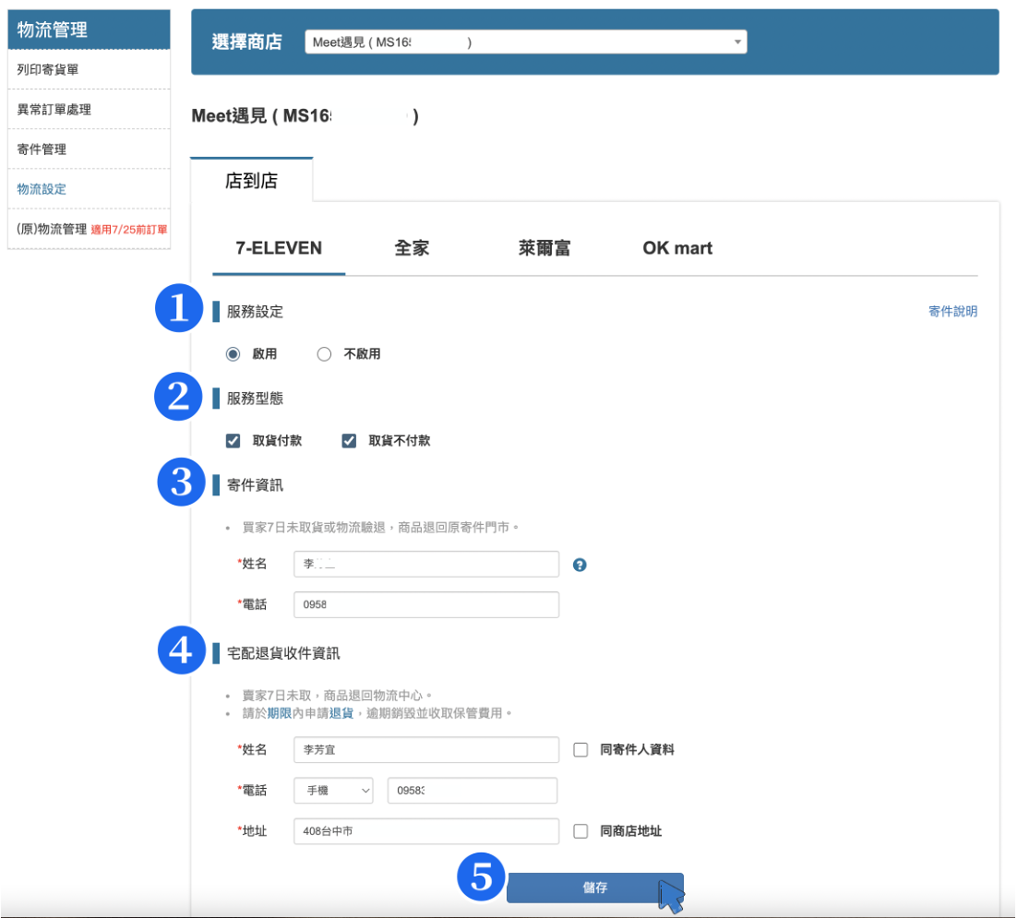Viewport: 1017px width, 918px height.
Task: Click the sender 電話 input field
Action: 426,604
